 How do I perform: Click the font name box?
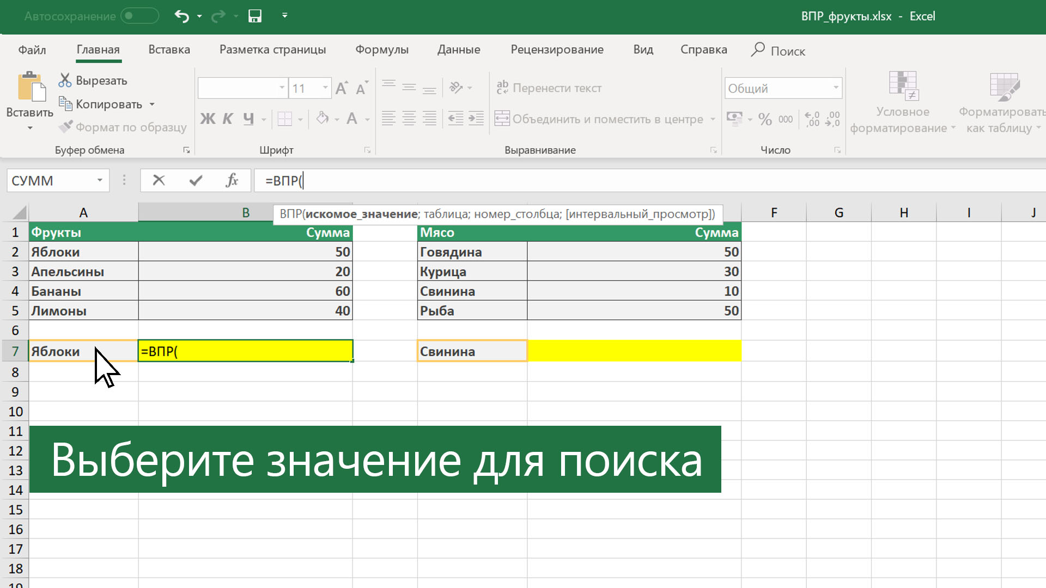click(x=242, y=88)
